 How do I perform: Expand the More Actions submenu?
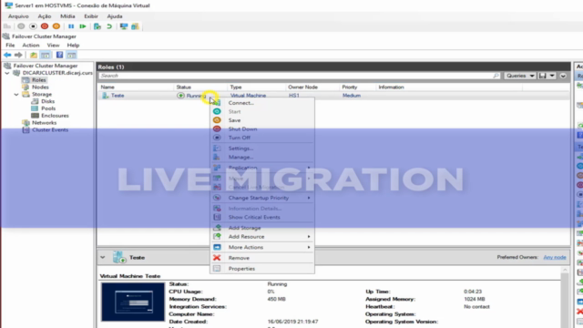[x=262, y=247]
